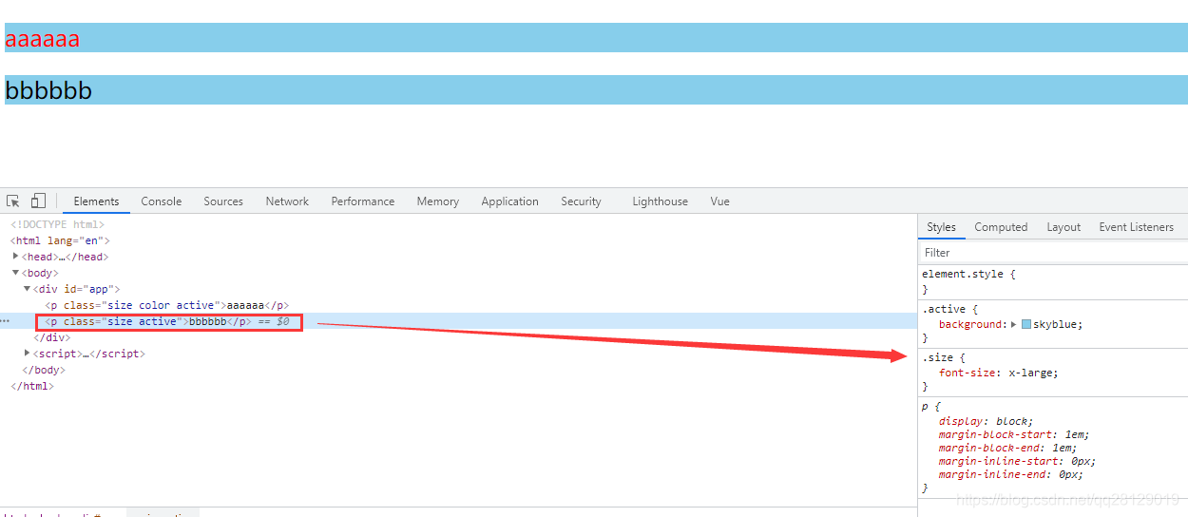Select the Event Listeners sidebar tab
Screen dimensions: 1188x517
(1136, 227)
